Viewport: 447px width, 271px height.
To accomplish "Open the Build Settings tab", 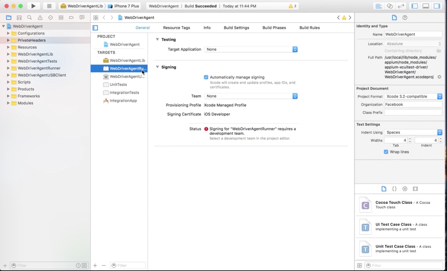I will click(x=236, y=28).
